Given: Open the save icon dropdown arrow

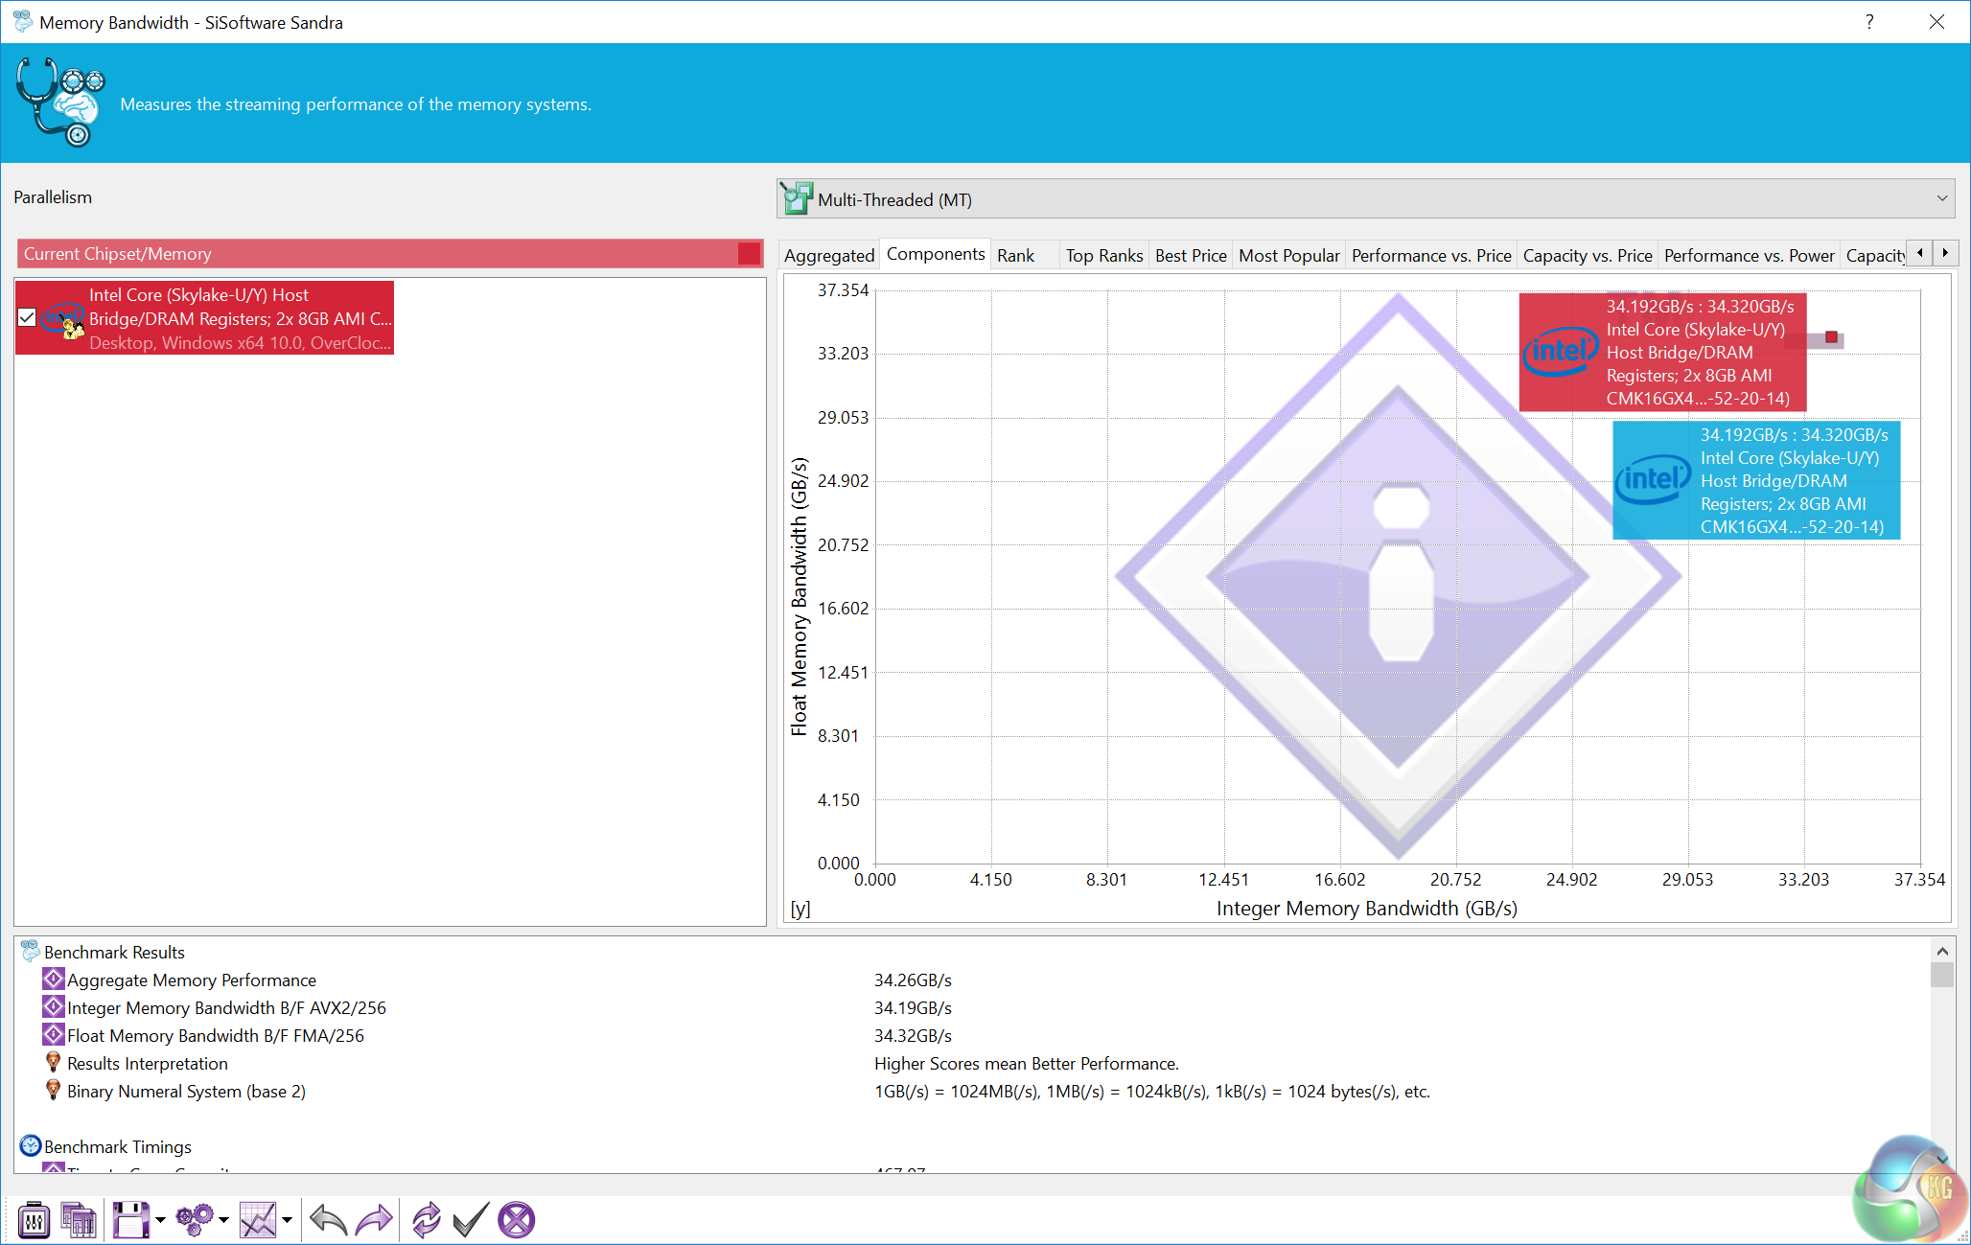Looking at the screenshot, I should [x=160, y=1220].
